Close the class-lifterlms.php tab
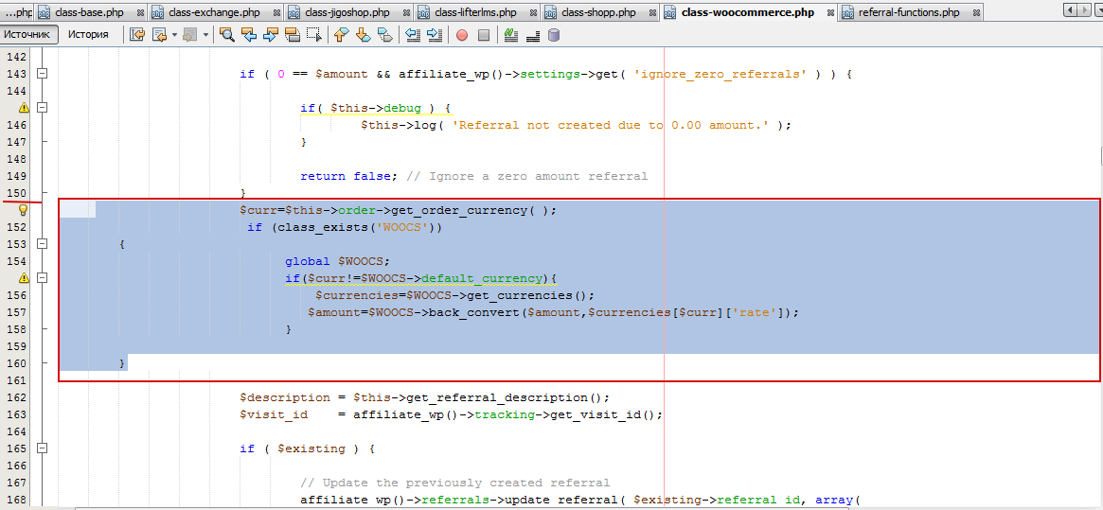 pos(533,12)
